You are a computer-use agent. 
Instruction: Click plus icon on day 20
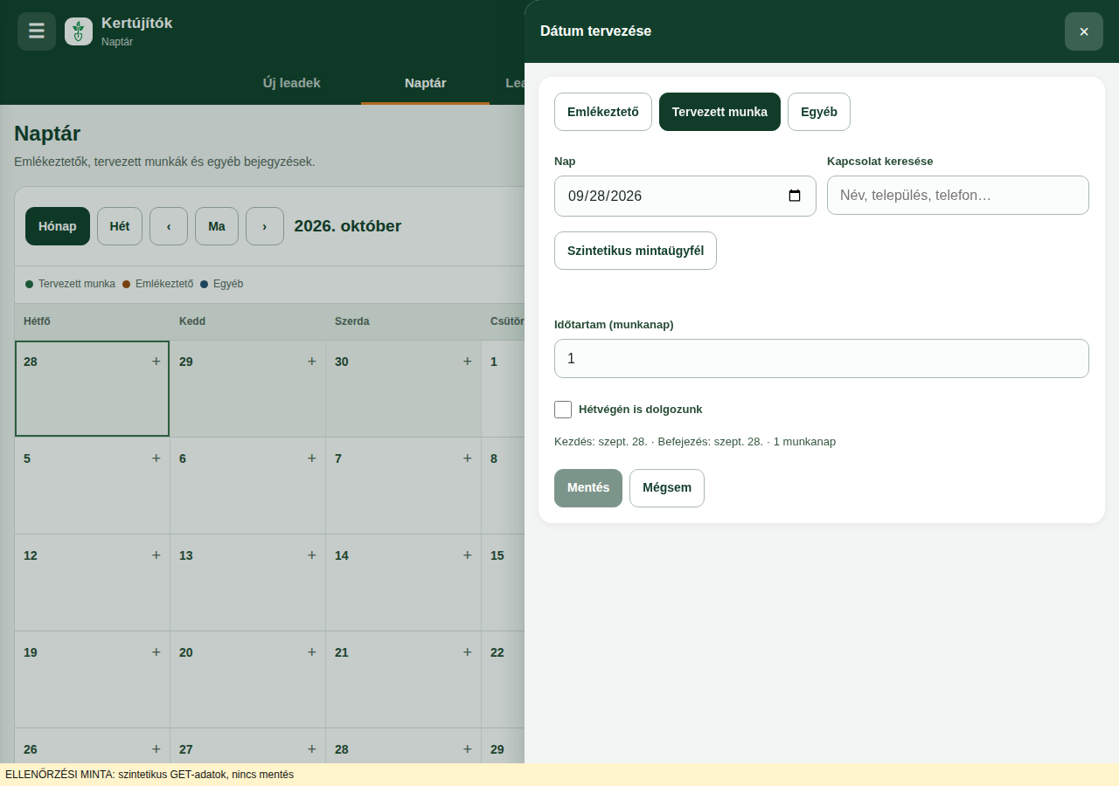click(x=311, y=652)
